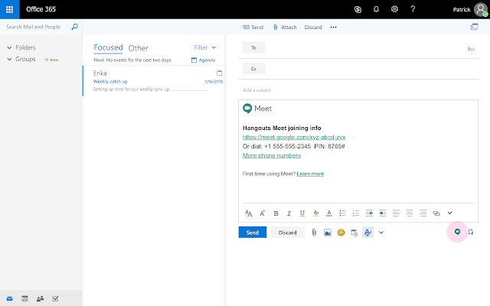490x306 pixels.
Task: Attach a file using the paperclip icon
Action: (x=314, y=233)
